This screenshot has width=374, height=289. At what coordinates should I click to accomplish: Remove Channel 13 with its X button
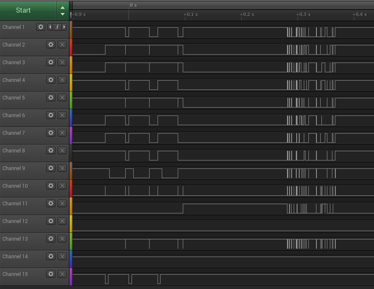(x=62, y=239)
